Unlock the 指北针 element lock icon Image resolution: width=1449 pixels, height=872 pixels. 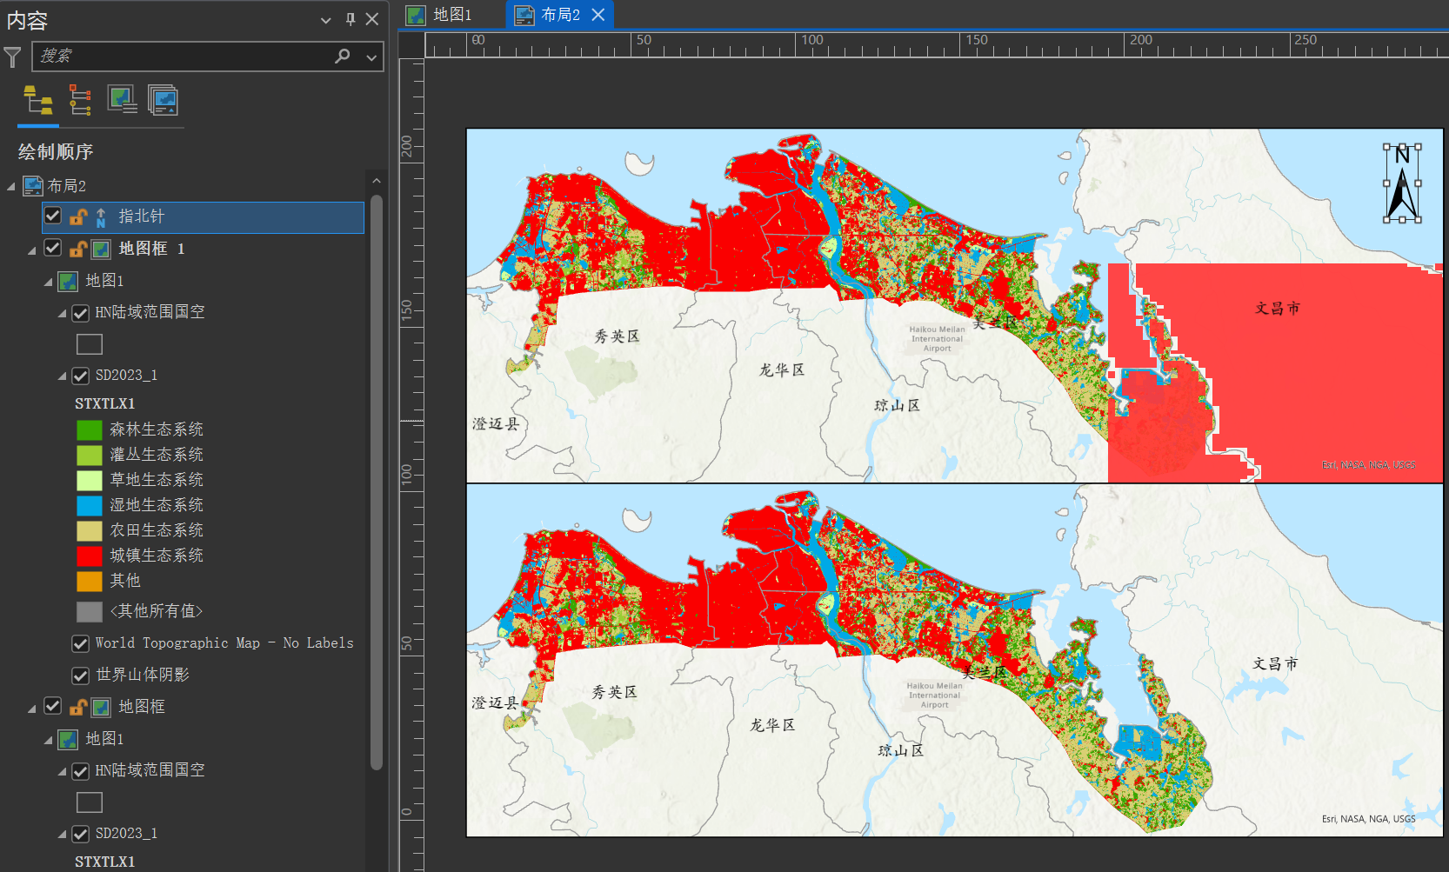point(78,217)
